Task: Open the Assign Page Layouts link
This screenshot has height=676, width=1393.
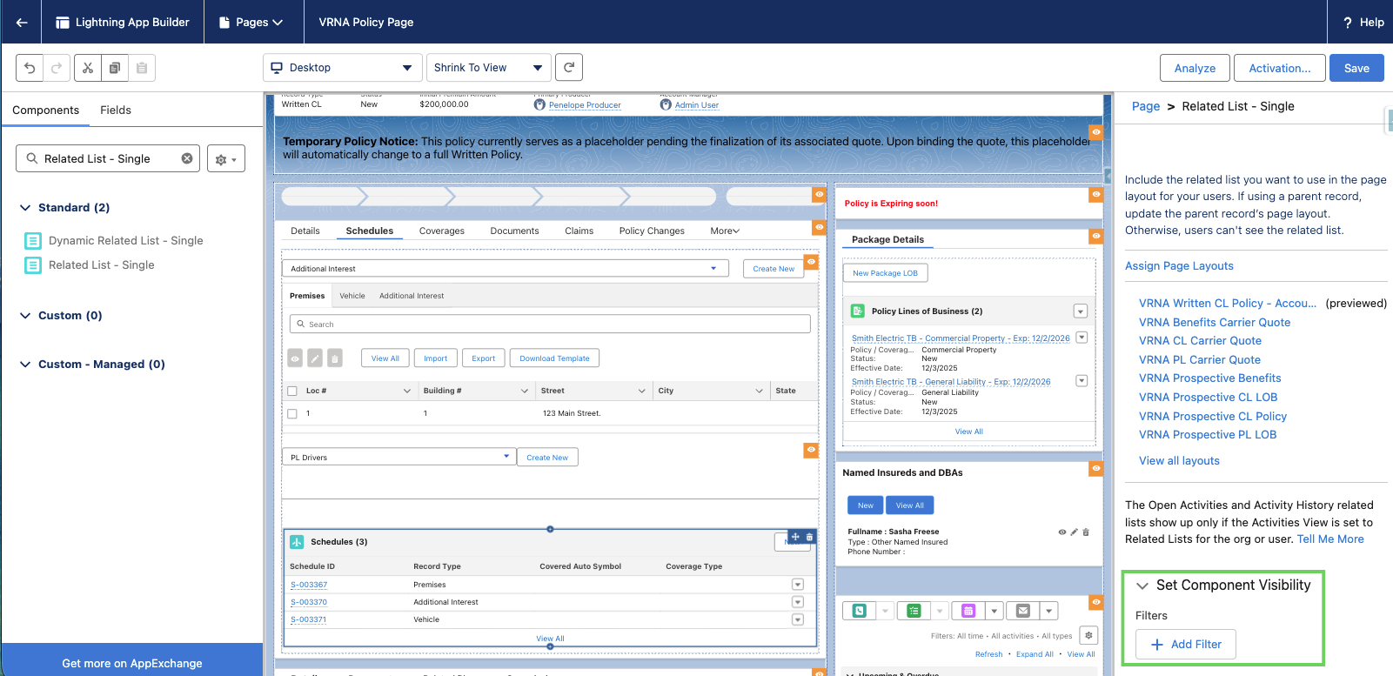Action: click(1179, 266)
